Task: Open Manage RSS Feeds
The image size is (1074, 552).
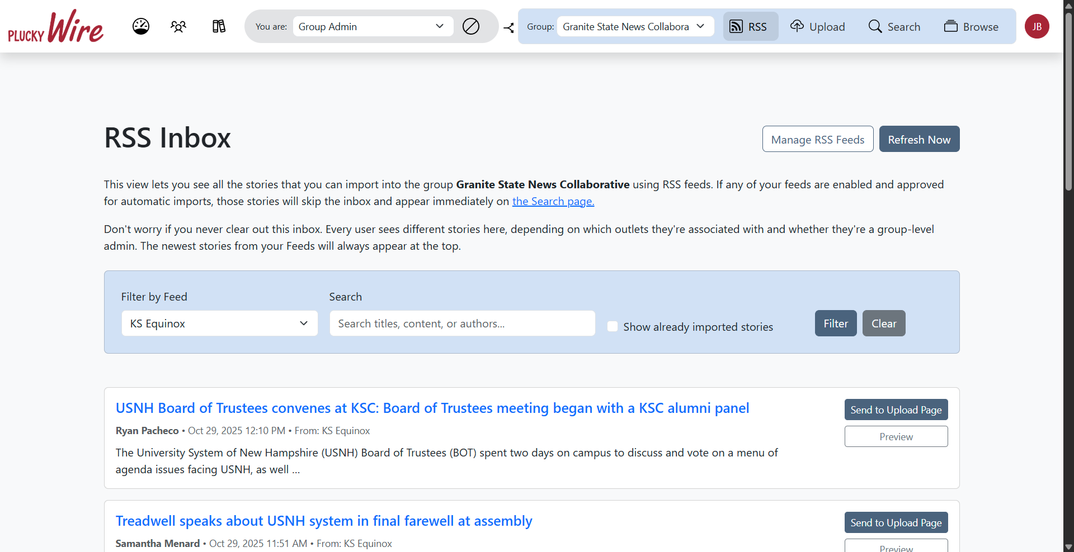Action: (817, 139)
